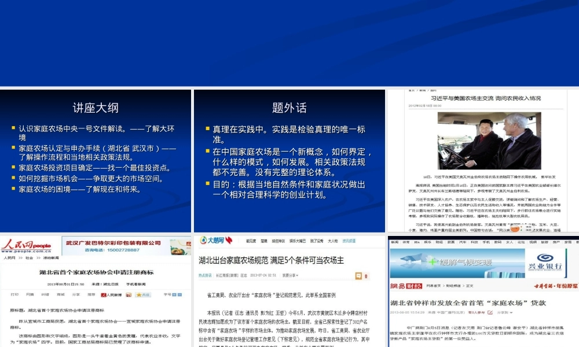Click bullet 真理在实践中
Image resolution: width=579 pixels, height=347 pixels.
[x=289, y=134]
